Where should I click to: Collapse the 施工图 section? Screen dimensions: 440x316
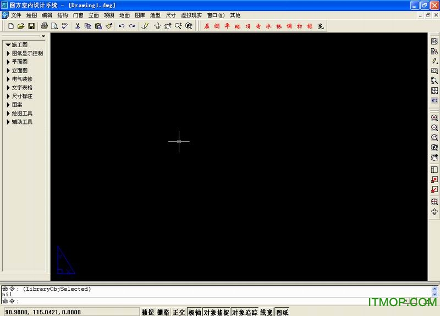[x=8, y=45]
